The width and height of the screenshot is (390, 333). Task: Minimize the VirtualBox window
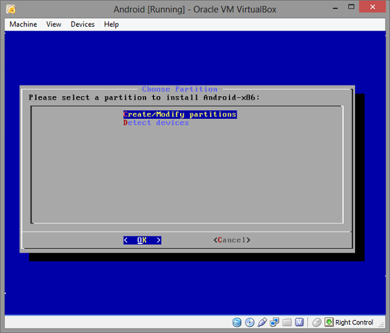335,7
